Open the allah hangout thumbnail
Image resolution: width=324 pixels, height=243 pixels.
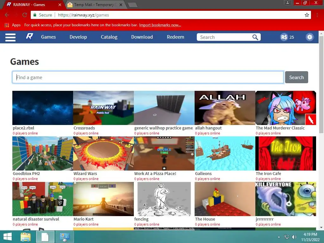225,108
